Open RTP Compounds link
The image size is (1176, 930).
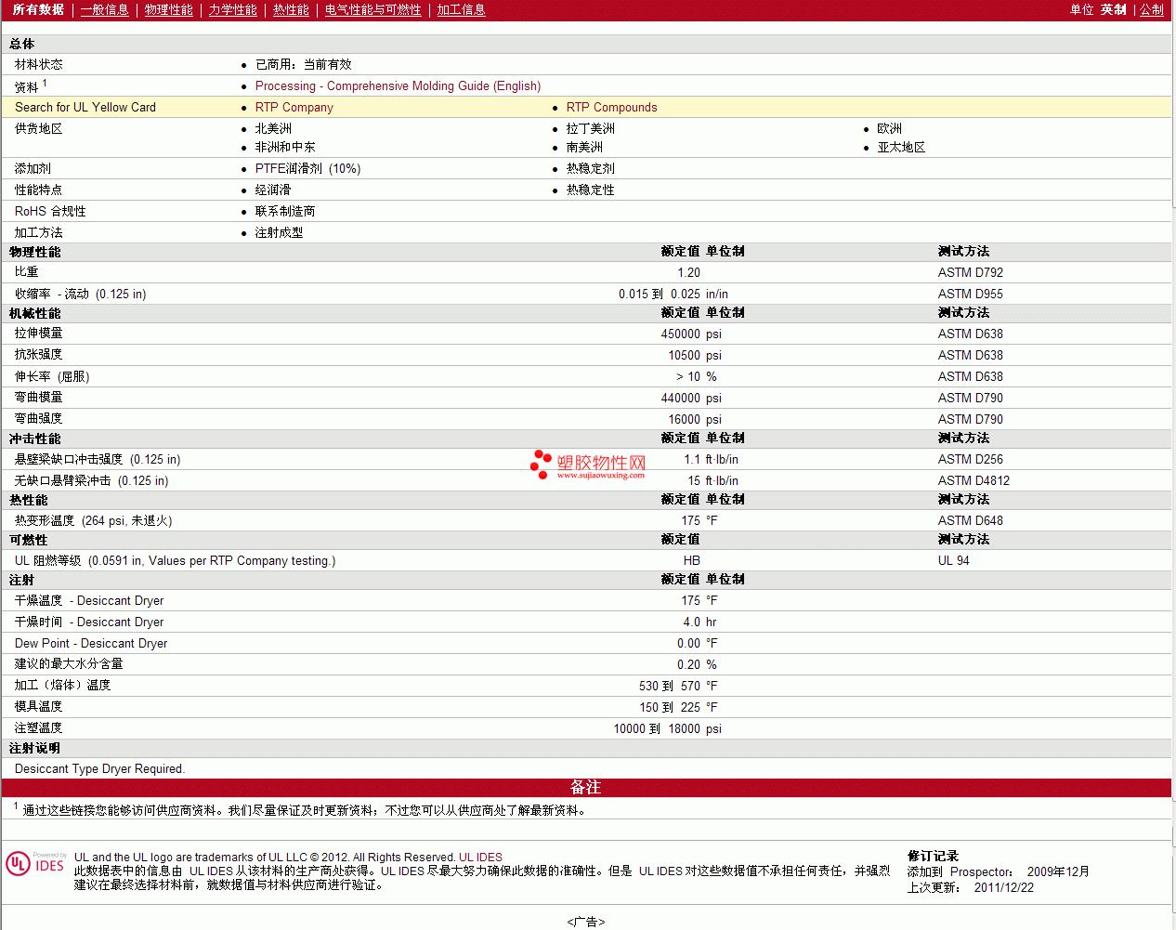click(611, 107)
